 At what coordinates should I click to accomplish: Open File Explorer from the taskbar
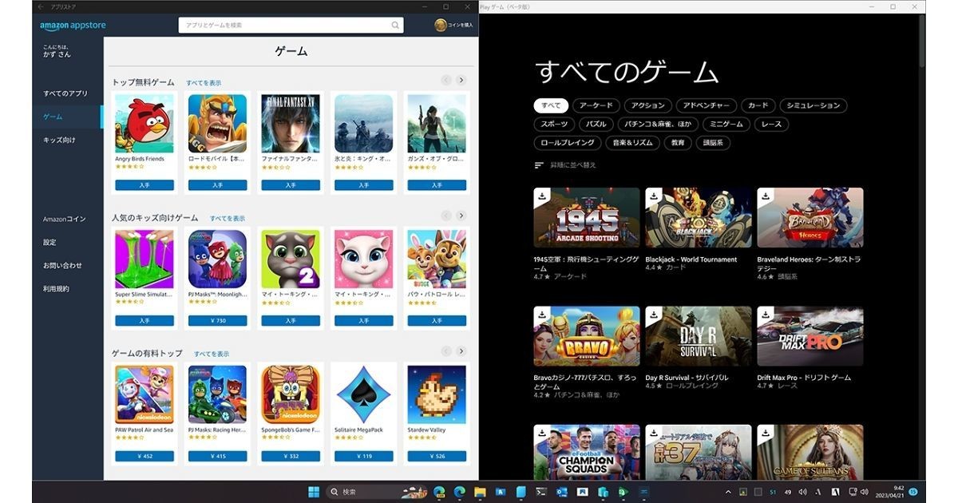tap(481, 492)
